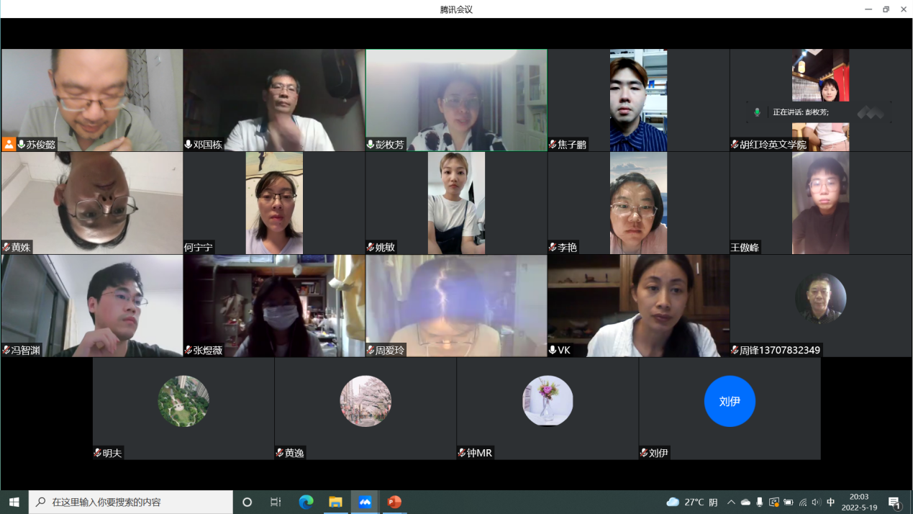This screenshot has height=514, width=913.
Task: Click the muted mic icon beside 焦子鹏
Action: 553,145
